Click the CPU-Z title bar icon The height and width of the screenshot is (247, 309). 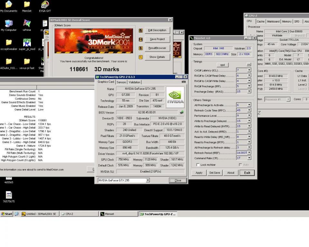click(x=246, y=15)
